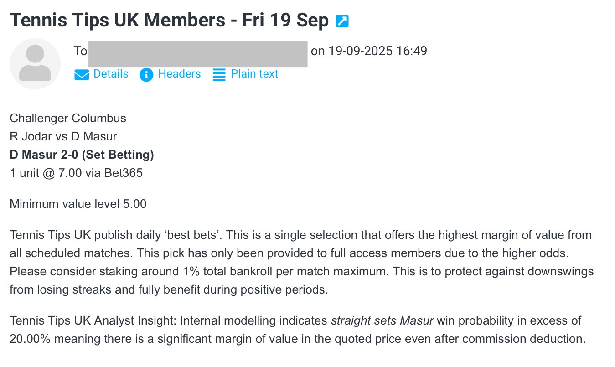
Task: Click the italic straight sets Masur text
Action: click(x=382, y=320)
